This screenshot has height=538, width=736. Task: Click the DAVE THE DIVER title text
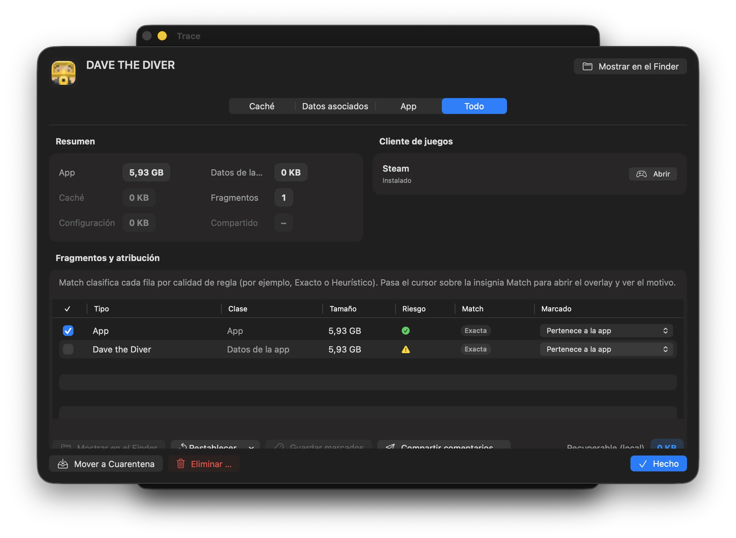[130, 65]
